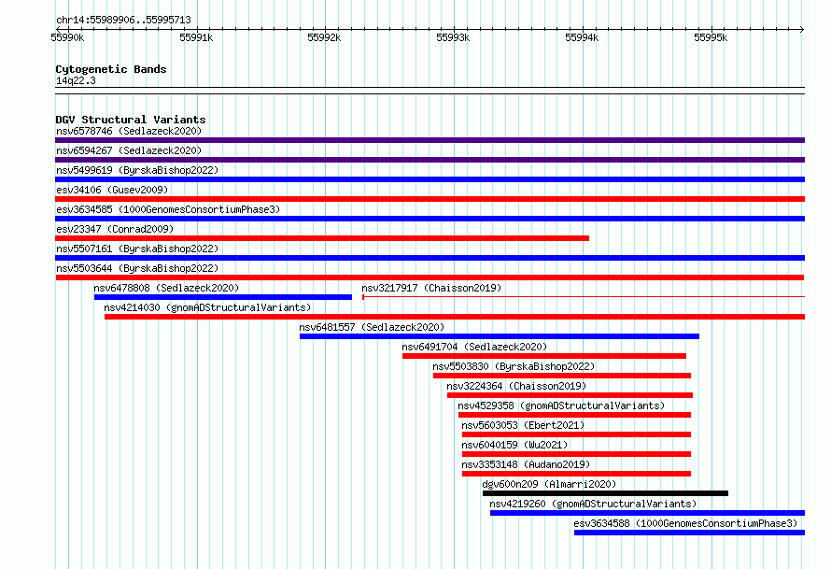The height and width of the screenshot is (569, 831).
Task: Select the 14q22.3 cytogenetic band label
Action: (x=76, y=80)
